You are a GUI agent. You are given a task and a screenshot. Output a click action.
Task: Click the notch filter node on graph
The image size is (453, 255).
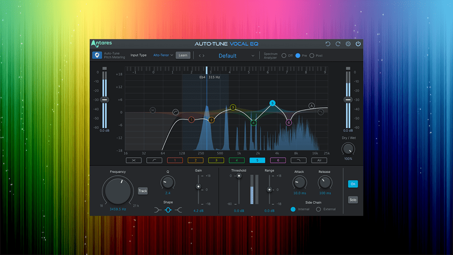click(x=153, y=110)
